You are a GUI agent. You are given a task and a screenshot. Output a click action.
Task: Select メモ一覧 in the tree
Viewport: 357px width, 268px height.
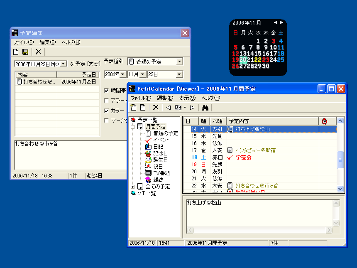(x=147, y=193)
